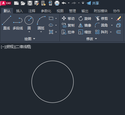Image resolution: width=125 pixels, height=115 pixels.
Task: Click the 移动 move tool
Action: (x=68, y=18)
